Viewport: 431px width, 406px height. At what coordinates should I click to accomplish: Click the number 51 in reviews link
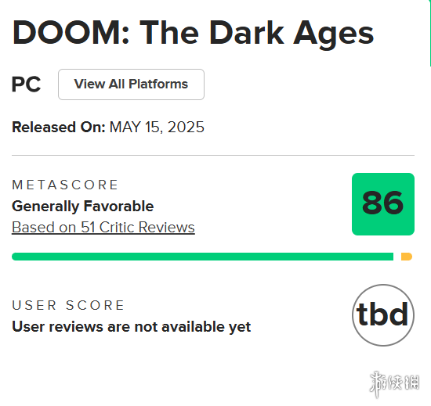coord(88,227)
